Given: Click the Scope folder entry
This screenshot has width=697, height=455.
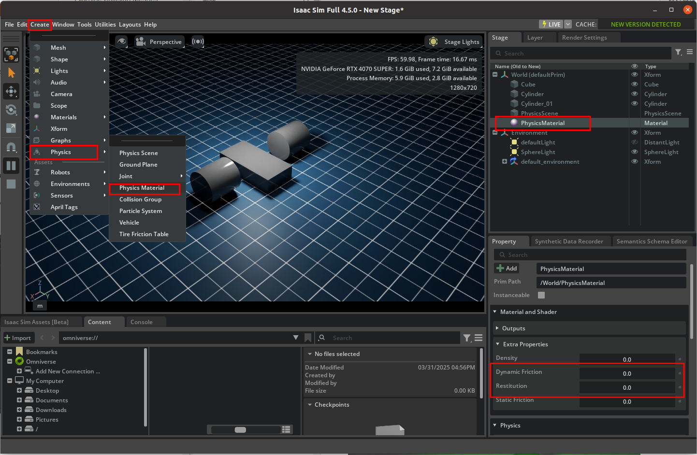Looking at the screenshot, I should [59, 106].
